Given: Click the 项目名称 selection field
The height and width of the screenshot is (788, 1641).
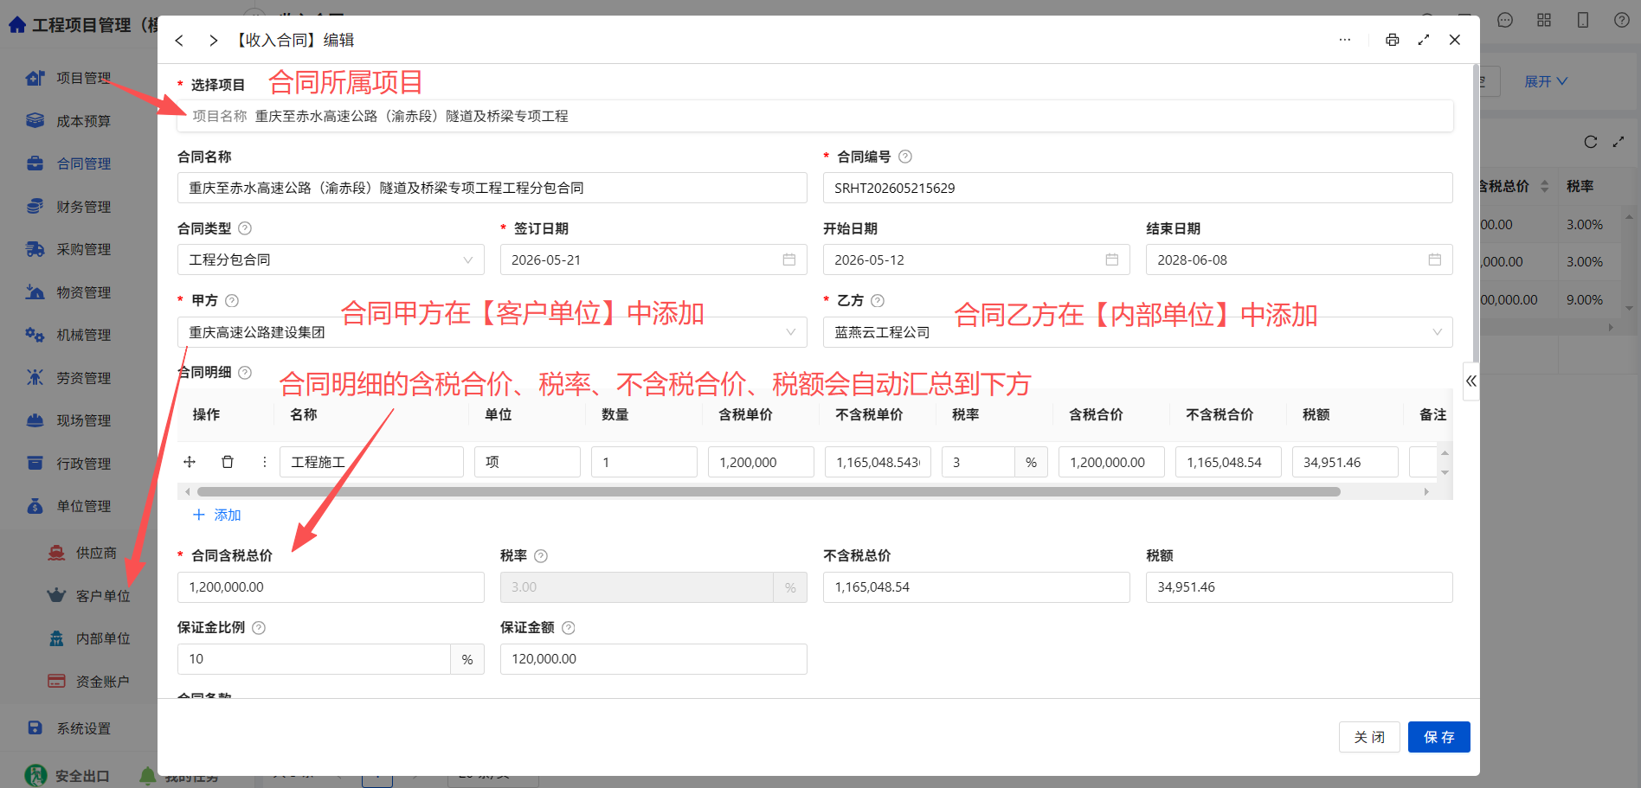Looking at the screenshot, I should click(814, 116).
